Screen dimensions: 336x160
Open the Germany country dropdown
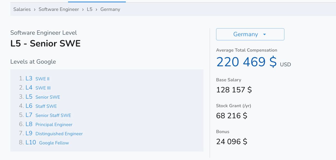click(x=245, y=34)
